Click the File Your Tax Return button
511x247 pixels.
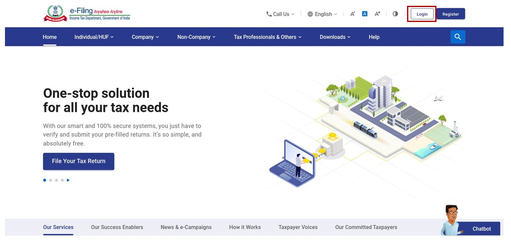tap(79, 161)
